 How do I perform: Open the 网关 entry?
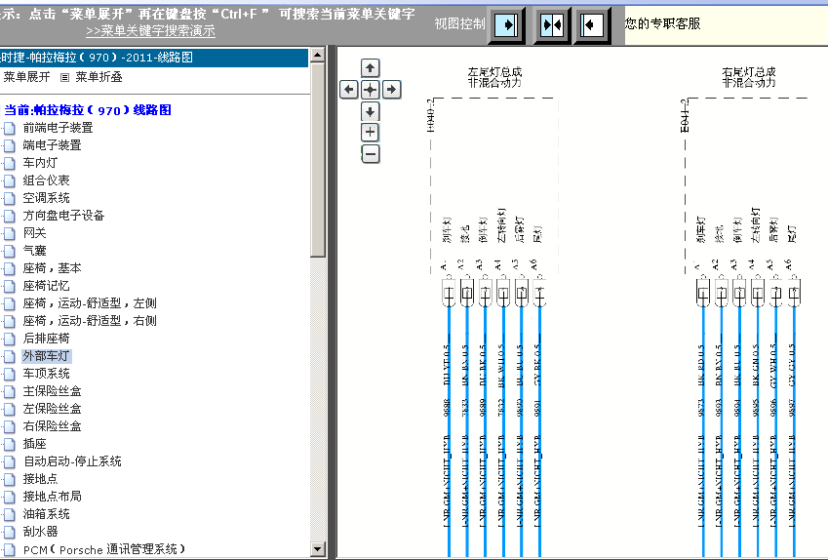pos(34,232)
